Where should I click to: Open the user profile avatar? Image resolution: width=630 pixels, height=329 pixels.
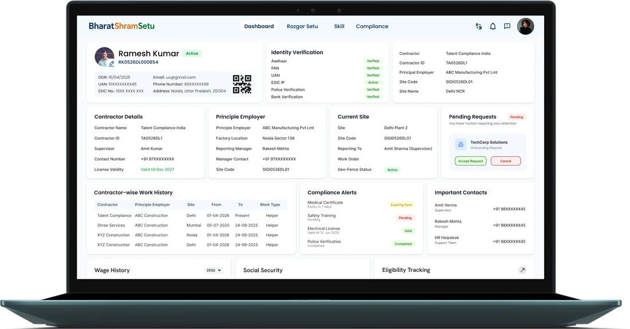[525, 26]
